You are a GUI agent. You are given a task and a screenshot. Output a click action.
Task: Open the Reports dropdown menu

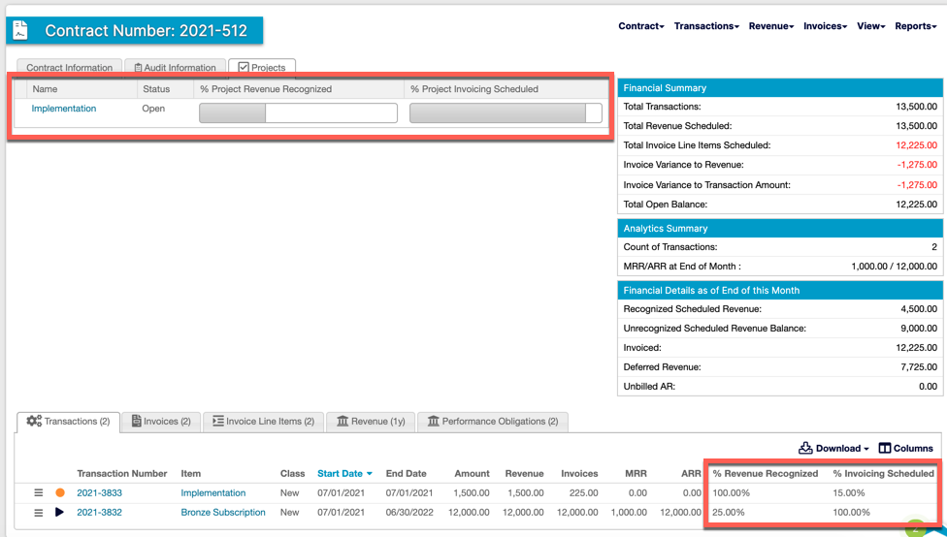pyautogui.click(x=916, y=26)
